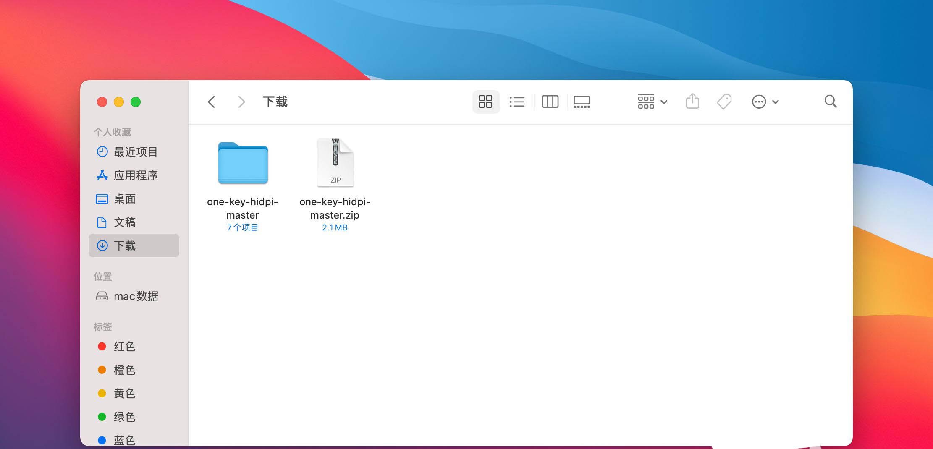Viewport: 933px width, 449px height.
Task: Open 应用程序 in the sidebar
Action: pos(135,175)
